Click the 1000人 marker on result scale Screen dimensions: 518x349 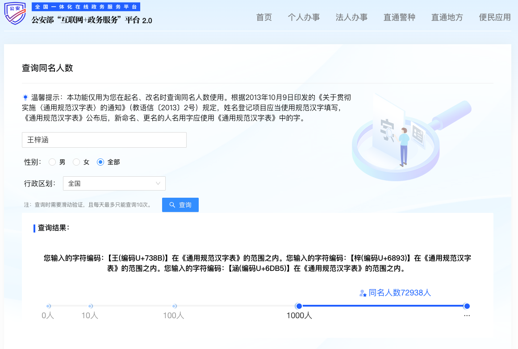(299, 306)
